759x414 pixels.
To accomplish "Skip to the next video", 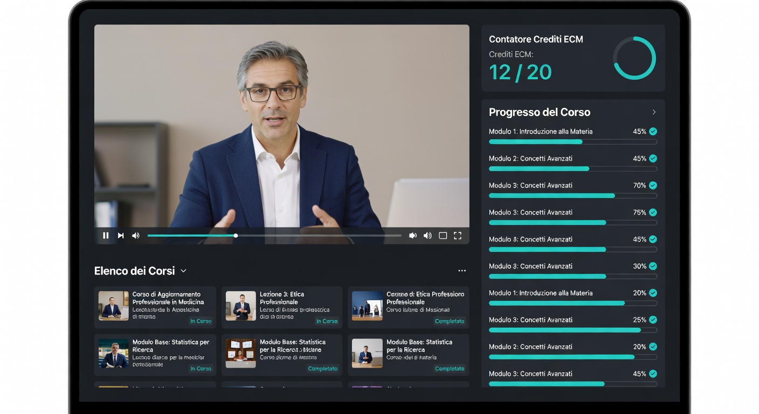I will point(121,236).
